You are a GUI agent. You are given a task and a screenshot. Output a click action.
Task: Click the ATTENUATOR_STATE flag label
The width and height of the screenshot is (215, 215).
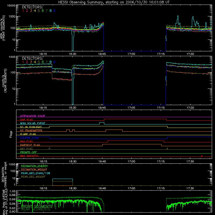point(33,116)
